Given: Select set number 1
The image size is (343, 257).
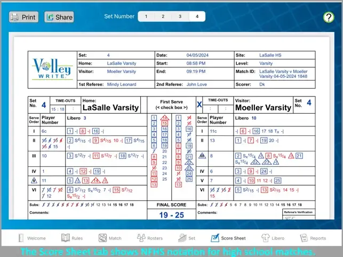Looking at the screenshot, I should [146, 17].
